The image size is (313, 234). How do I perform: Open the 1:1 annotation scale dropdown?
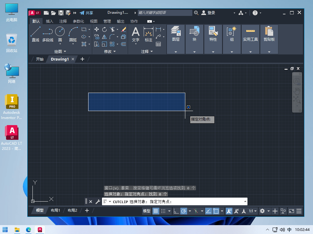[x=253, y=211]
